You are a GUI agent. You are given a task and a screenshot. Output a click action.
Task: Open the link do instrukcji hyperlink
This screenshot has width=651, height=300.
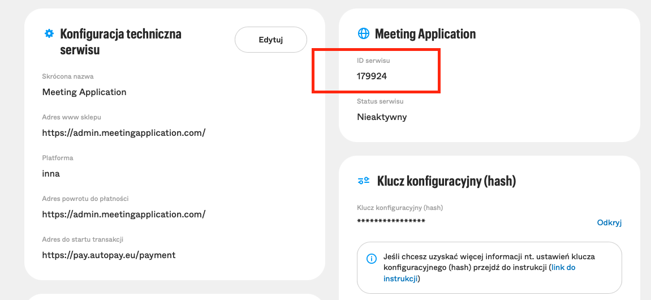coord(480,273)
